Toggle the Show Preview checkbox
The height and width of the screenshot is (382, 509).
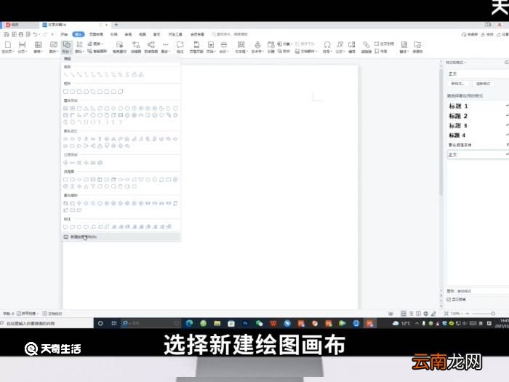[x=449, y=300]
